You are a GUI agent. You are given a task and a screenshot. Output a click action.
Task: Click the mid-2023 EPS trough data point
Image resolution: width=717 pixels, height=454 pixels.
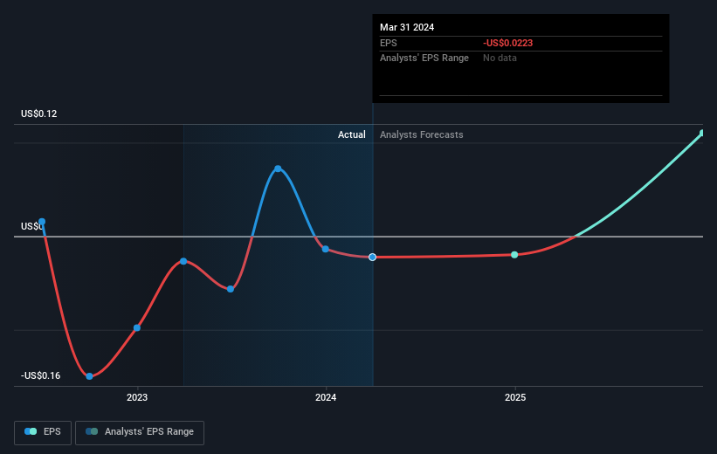[x=231, y=289]
